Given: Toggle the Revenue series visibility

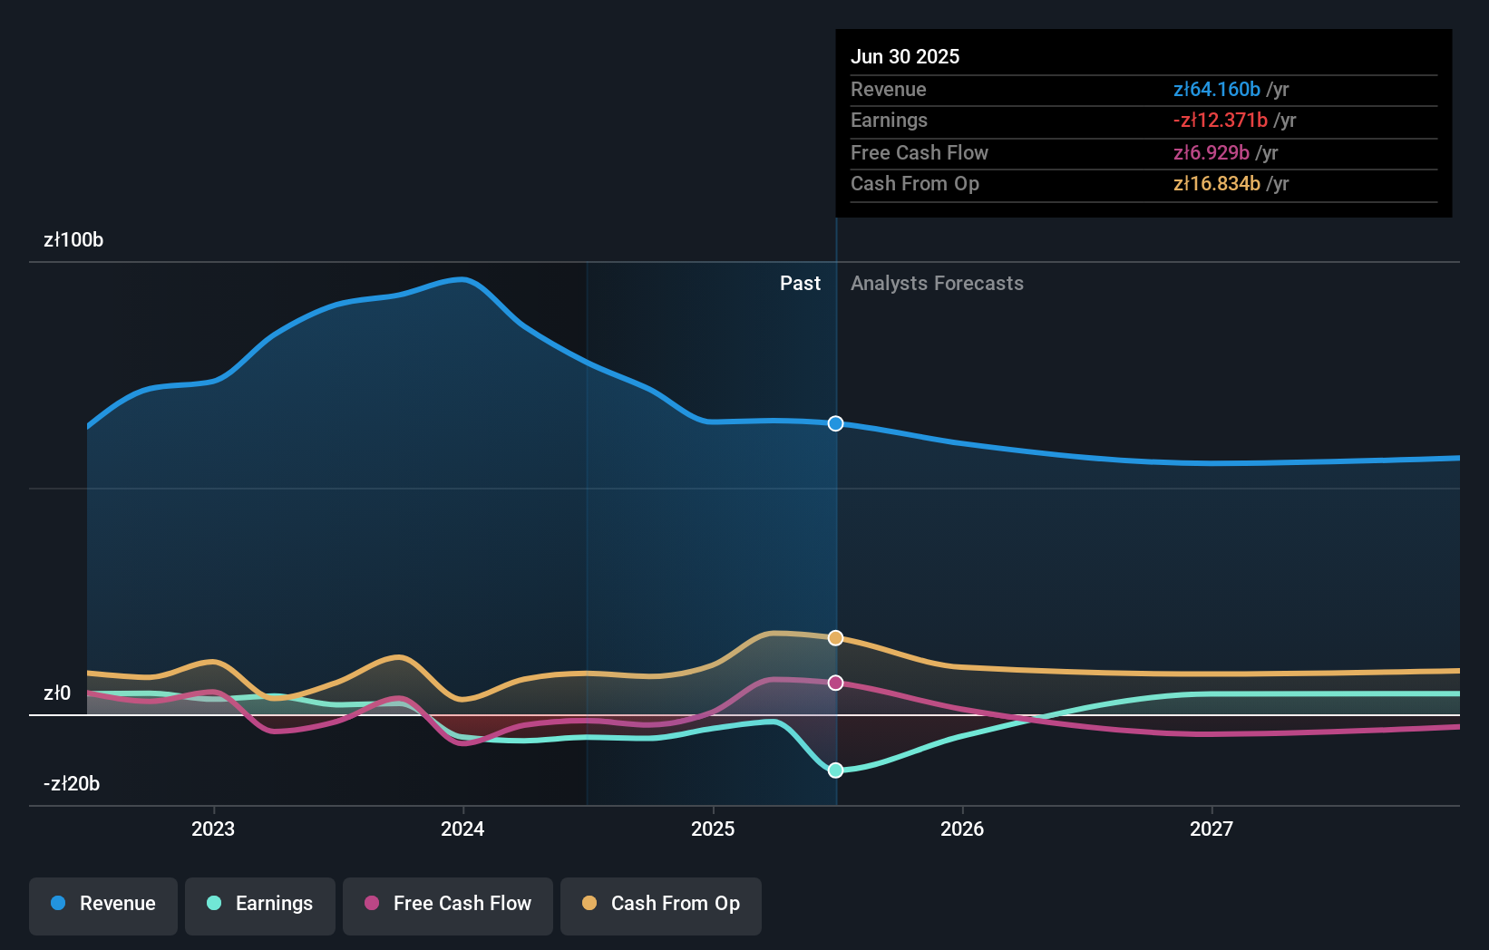Looking at the screenshot, I should tap(102, 904).
